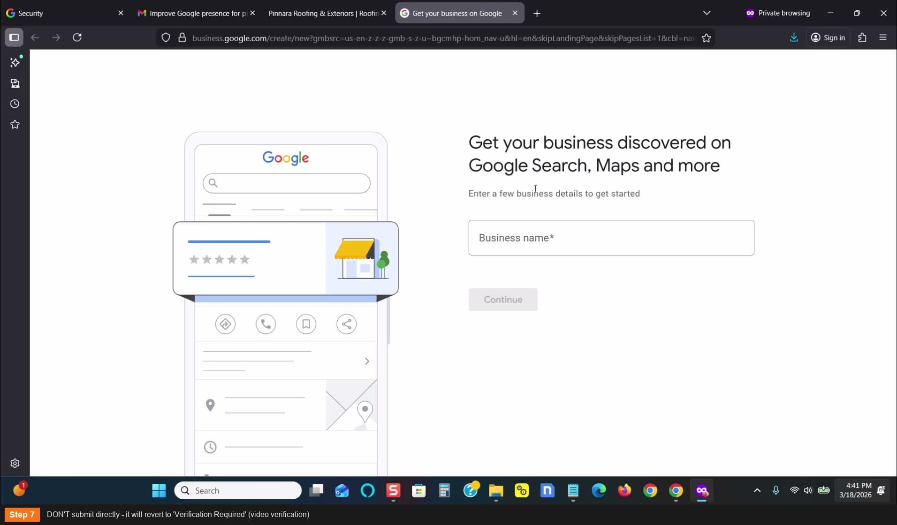
Task: Open File Explorer from taskbar
Action: [496, 491]
